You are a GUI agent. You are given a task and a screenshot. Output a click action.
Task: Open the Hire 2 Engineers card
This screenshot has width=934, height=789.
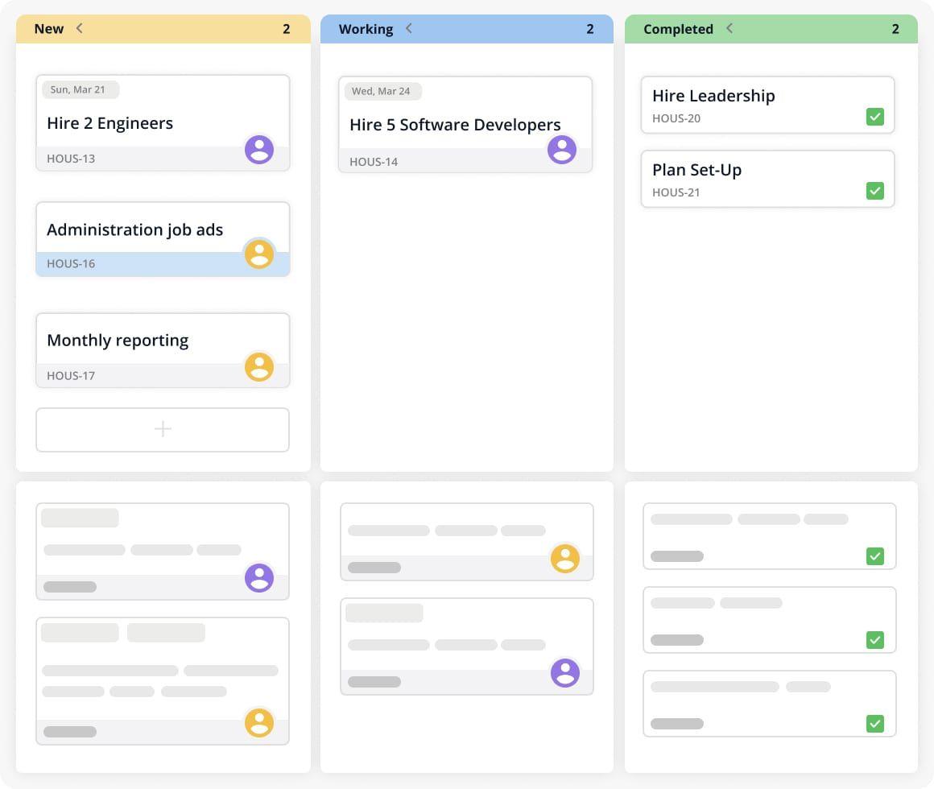click(x=163, y=123)
